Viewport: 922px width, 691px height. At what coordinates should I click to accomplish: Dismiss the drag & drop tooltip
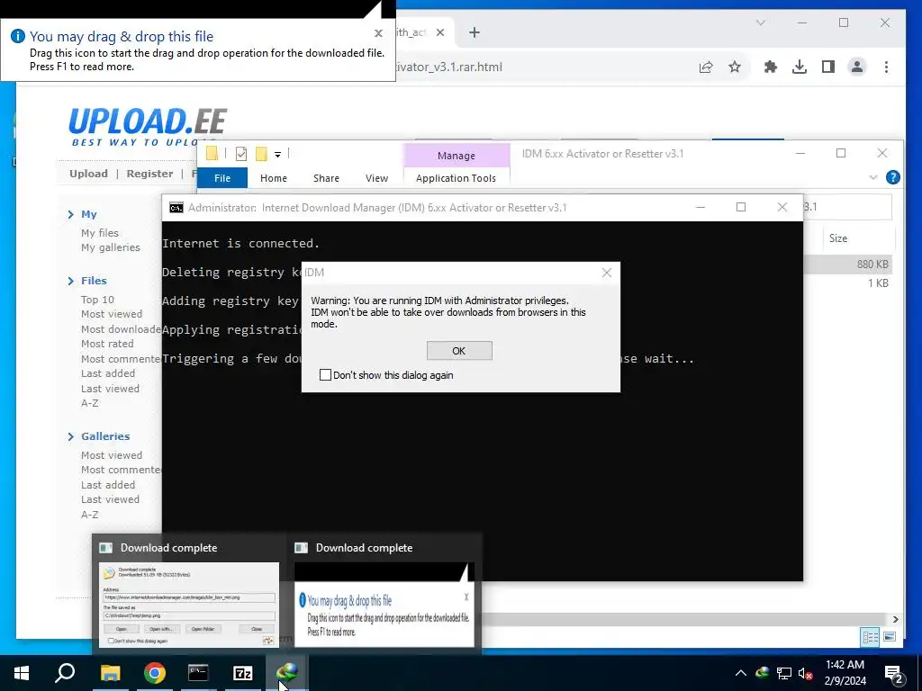pyautogui.click(x=379, y=33)
